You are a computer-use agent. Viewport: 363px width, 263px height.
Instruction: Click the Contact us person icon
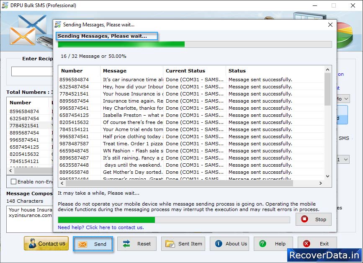coord(32,244)
